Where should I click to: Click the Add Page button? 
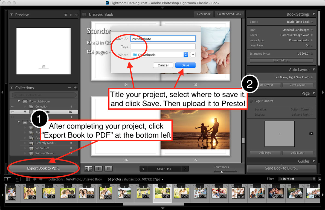(x=265, y=153)
